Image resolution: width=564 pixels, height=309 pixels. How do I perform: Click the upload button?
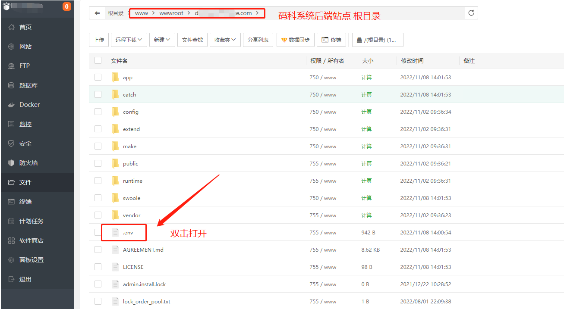click(98, 40)
